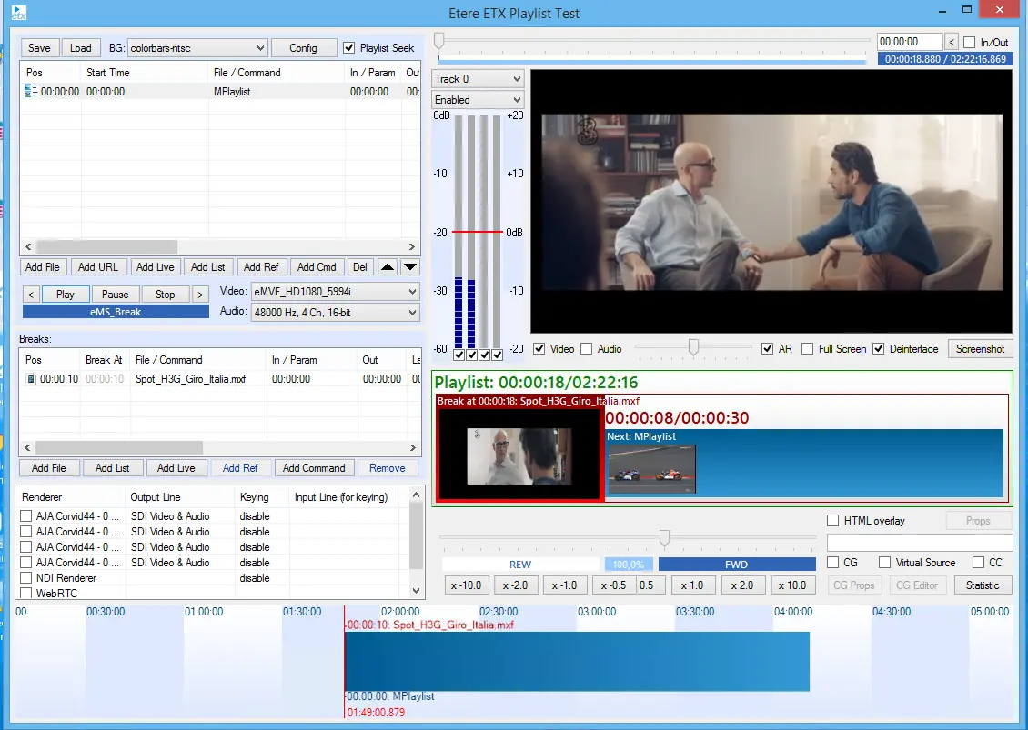Click the < button beside the timecode field
1028x730 pixels.
pyautogui.click(x=951, y=42)
